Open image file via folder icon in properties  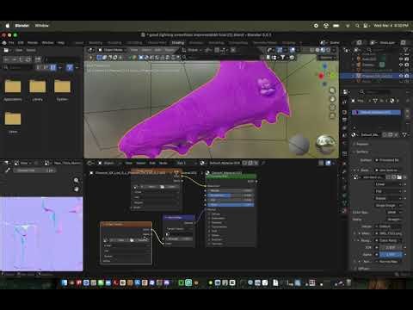pyautogui.click(x=399, y=177)
